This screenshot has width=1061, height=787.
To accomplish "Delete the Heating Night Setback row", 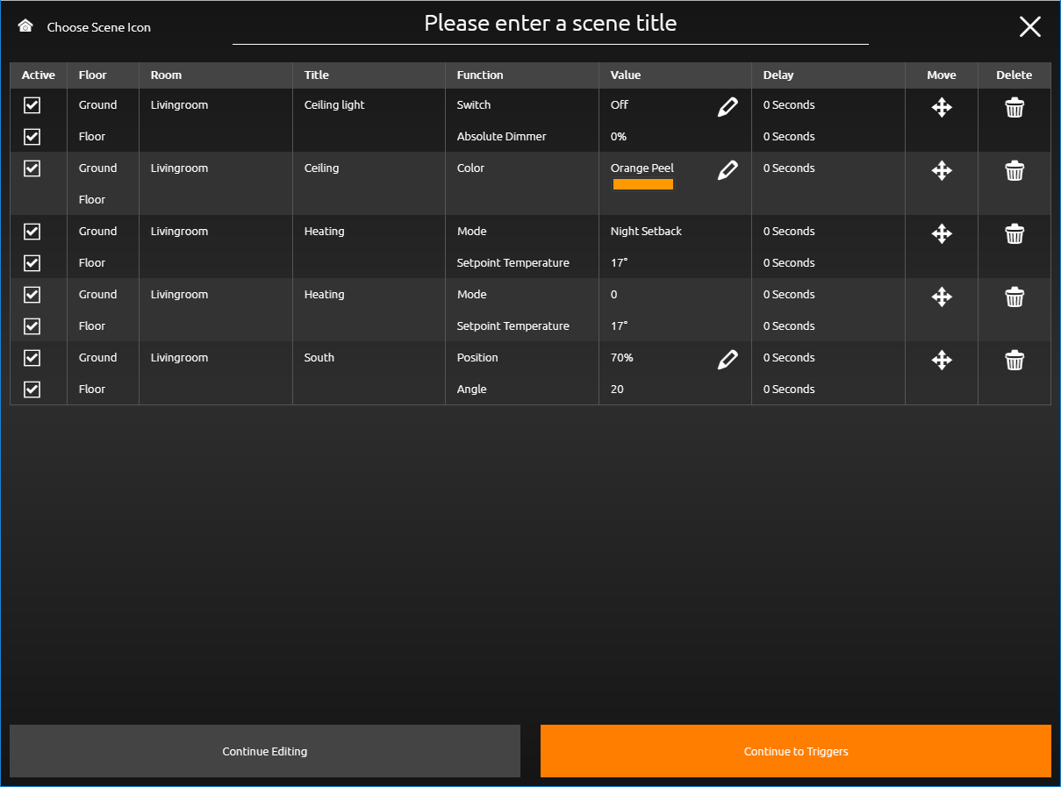I will [1014, 234].
